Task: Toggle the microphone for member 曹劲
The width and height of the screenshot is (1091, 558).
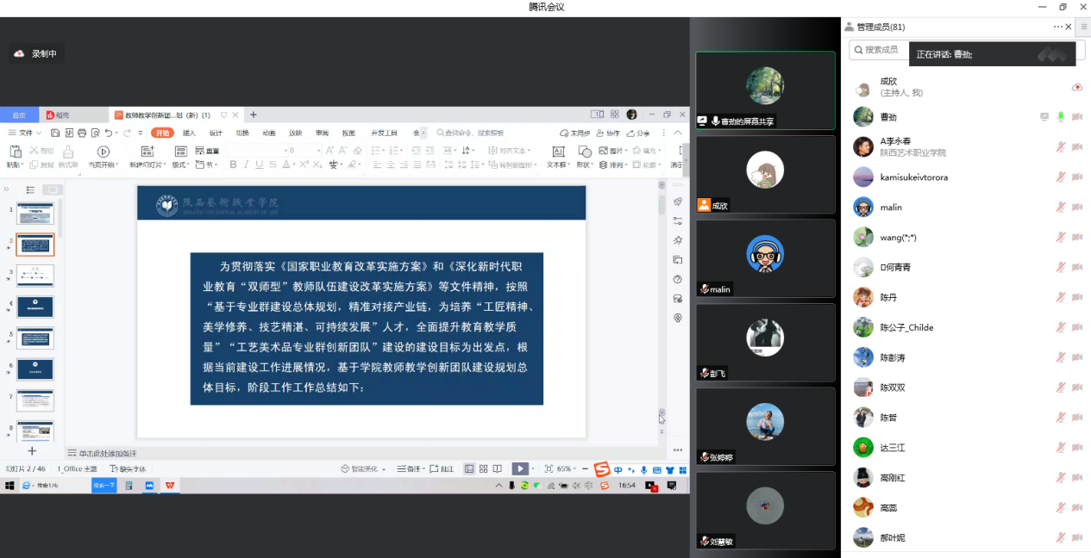Action: click(x=1060, y=117)
